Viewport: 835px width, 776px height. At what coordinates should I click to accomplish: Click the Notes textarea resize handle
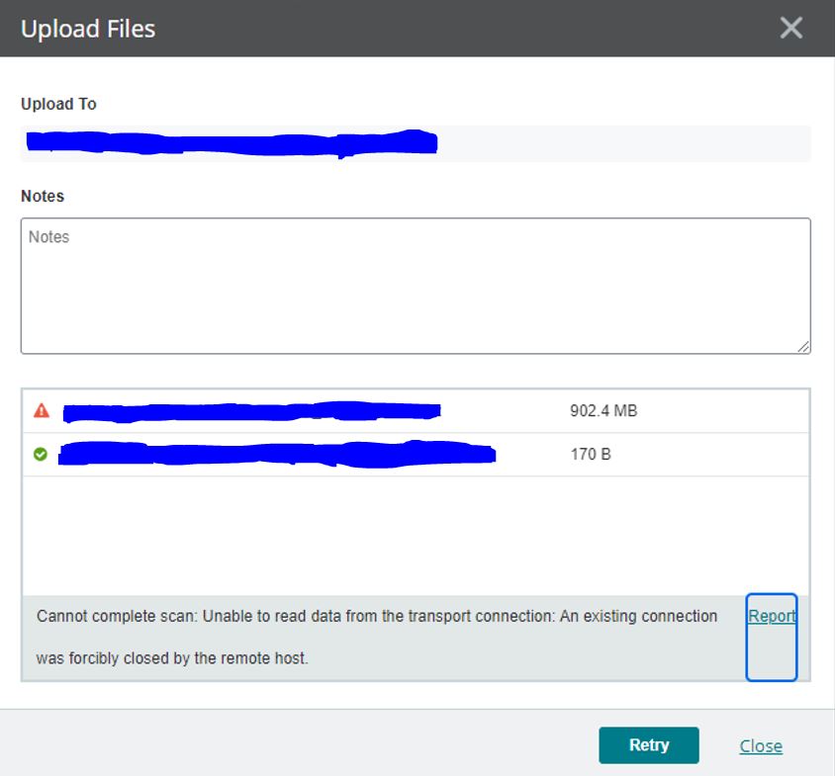coord(803,347)
